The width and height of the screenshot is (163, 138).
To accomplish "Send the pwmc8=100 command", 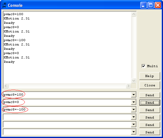I will (150, 95).
